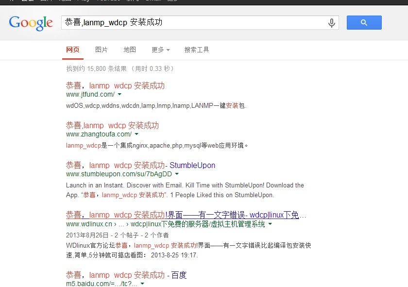Open the wdlinux result about 文字错误
The width and height of the screenshot is (408, 287).
186,215
